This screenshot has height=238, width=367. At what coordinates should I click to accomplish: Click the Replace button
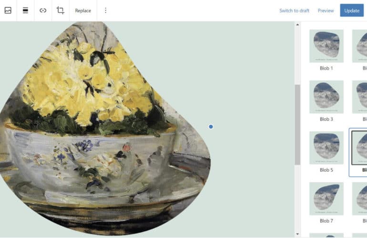[83, 10]
